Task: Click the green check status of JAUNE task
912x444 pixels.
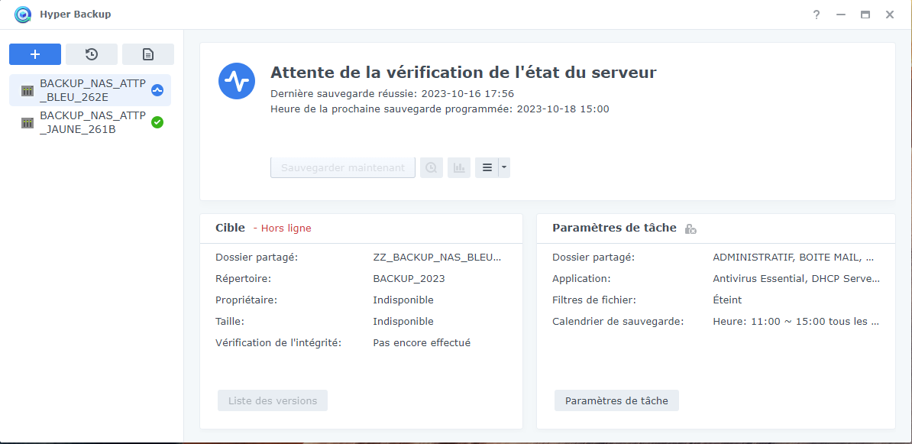Action: (x=157, y=122)
